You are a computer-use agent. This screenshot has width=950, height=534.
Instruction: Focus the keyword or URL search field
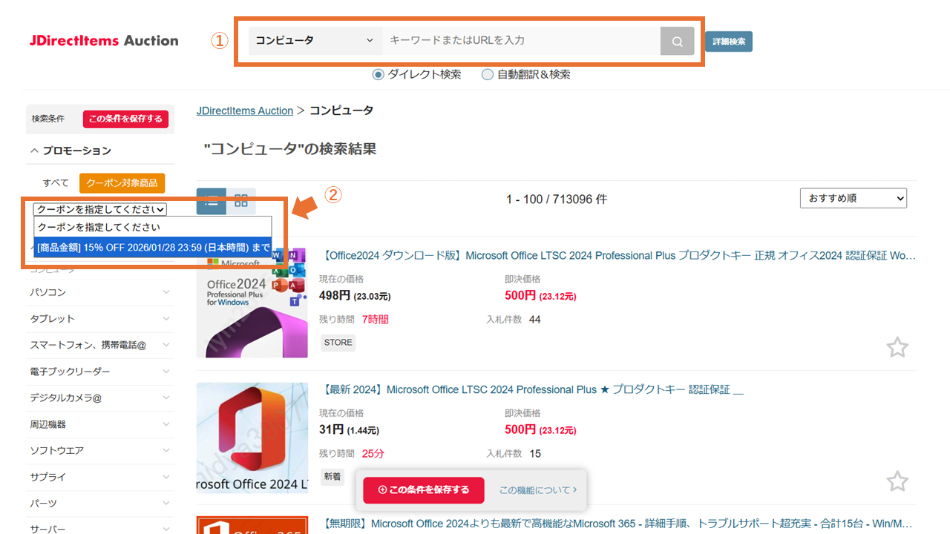521,41
